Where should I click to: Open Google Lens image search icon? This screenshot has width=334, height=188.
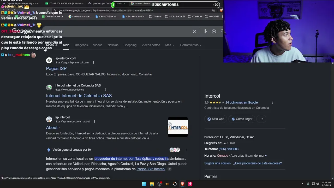(214, 31)
